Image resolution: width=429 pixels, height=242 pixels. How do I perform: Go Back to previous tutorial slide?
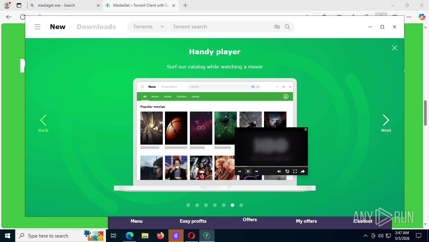(x=43, y=123)
